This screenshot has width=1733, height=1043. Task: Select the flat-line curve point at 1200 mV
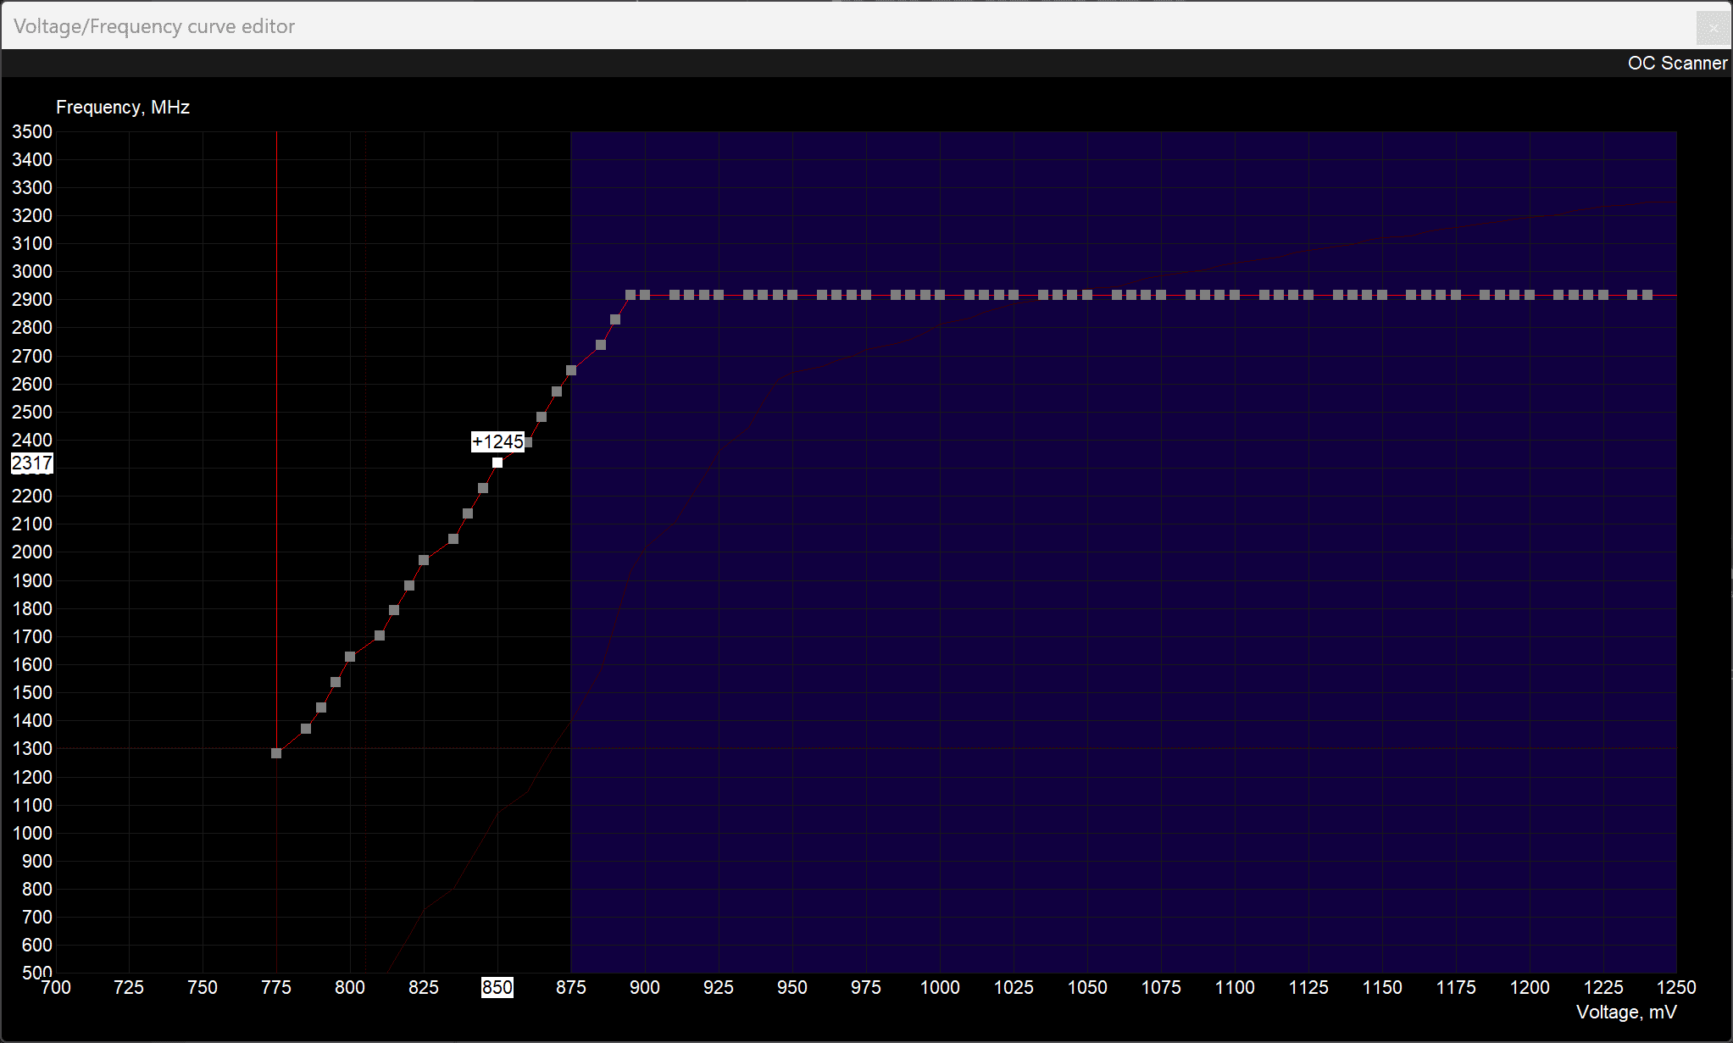click(1530, 295)
